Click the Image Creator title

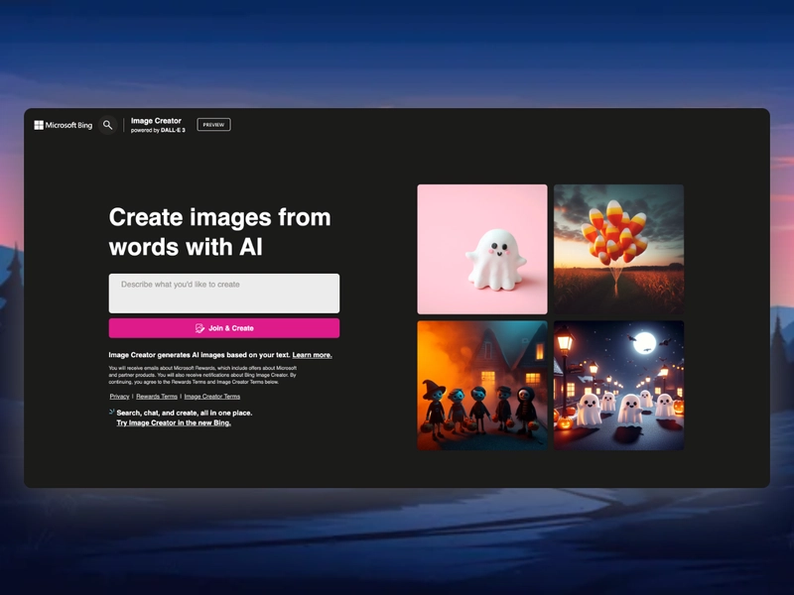pos(156,121)
